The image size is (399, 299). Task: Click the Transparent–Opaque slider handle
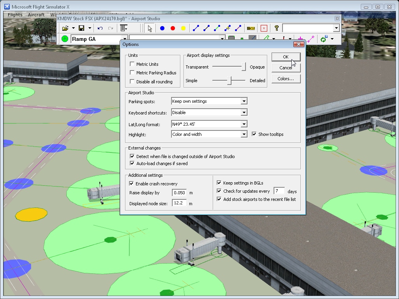[x=244, y=67]
